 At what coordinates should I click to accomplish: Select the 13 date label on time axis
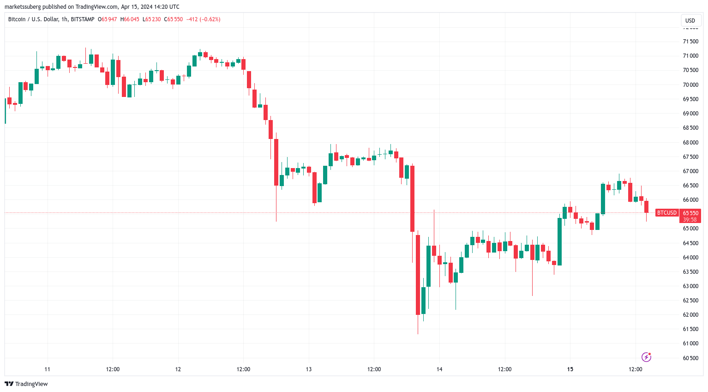click(309, 369)
